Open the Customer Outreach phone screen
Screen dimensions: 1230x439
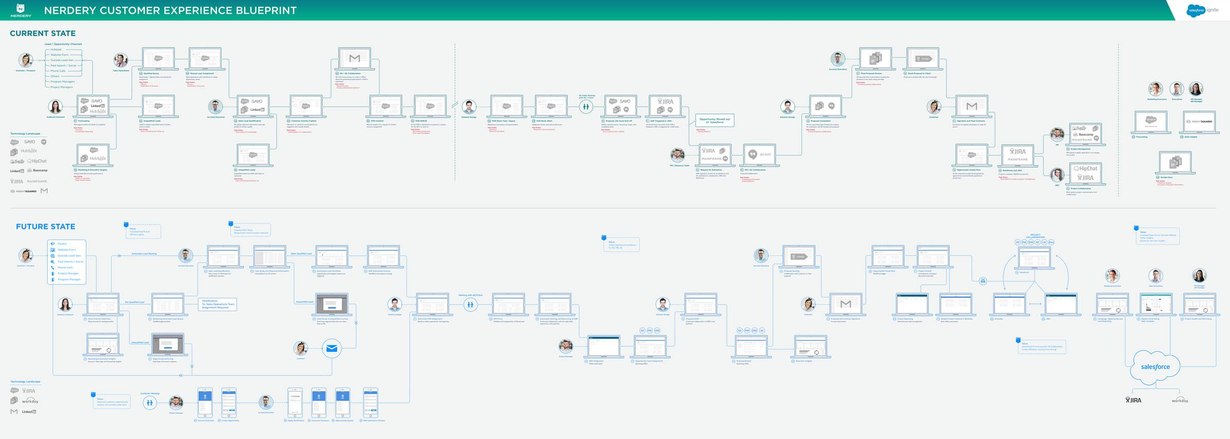(x=319, y=402)
